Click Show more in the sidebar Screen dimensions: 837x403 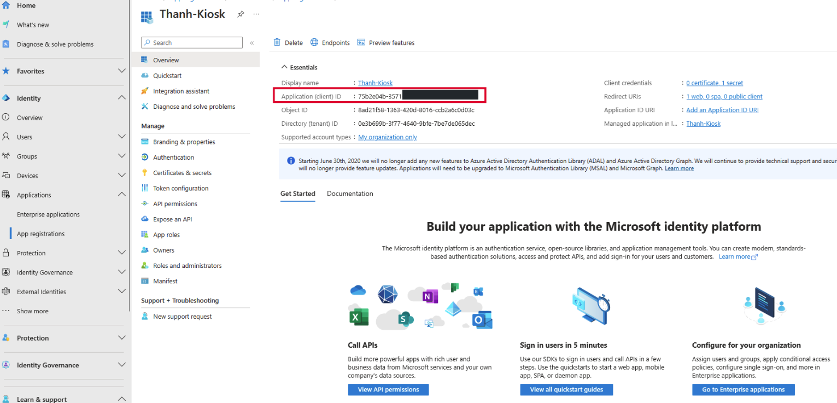click(32, 311)
